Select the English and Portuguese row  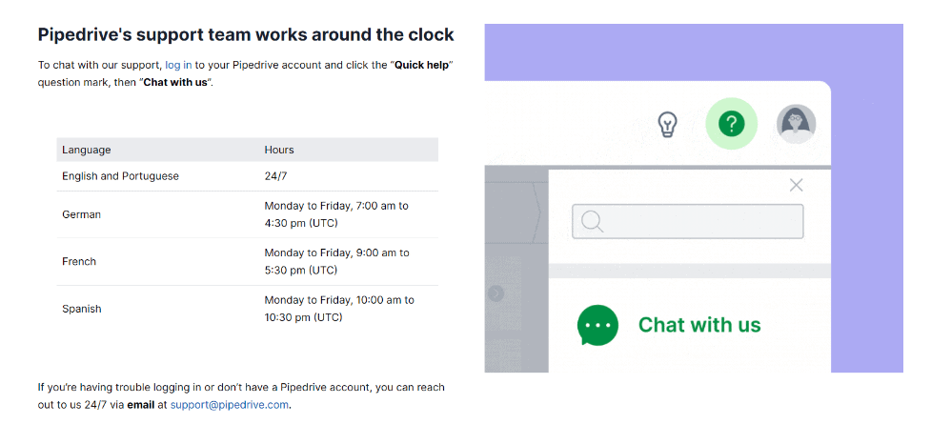(120, 176)
